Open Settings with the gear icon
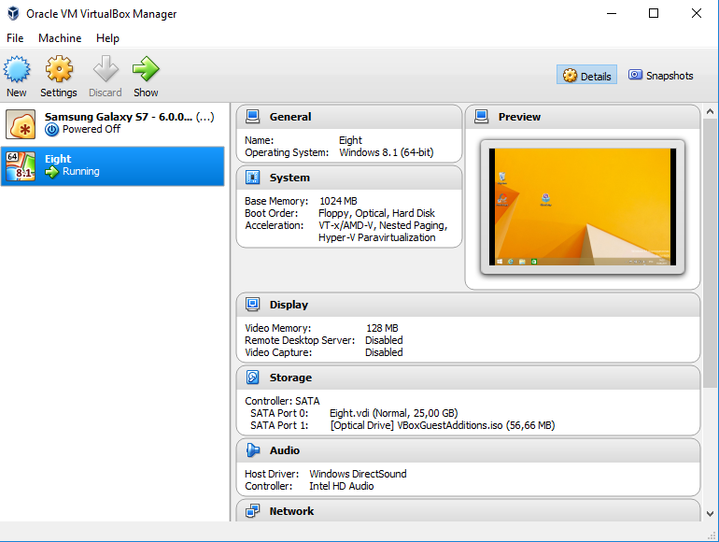This screenshot has width=719, height=542. click(59, 69)
